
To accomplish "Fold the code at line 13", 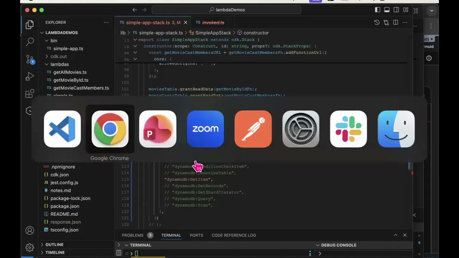I will click(135, 40).
